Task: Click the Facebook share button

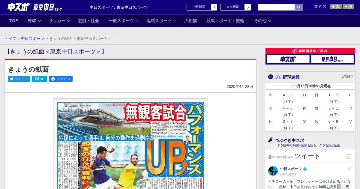Action: (61, 79)
